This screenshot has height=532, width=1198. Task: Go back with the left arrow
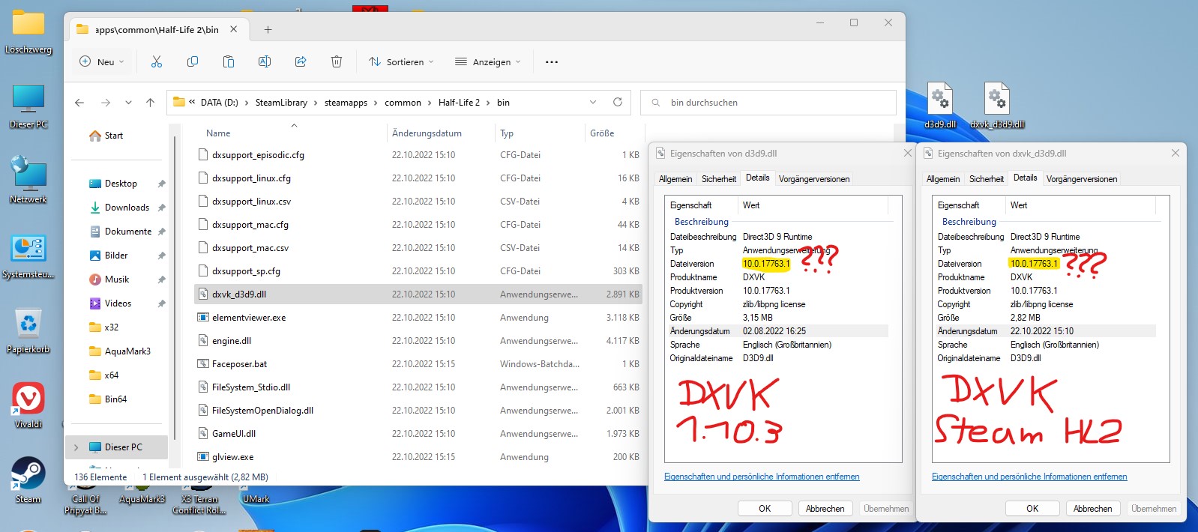(x=79, y=103)
